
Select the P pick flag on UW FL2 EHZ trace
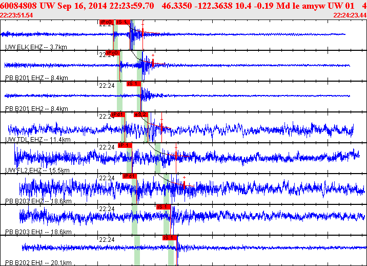tap(125, 145)
